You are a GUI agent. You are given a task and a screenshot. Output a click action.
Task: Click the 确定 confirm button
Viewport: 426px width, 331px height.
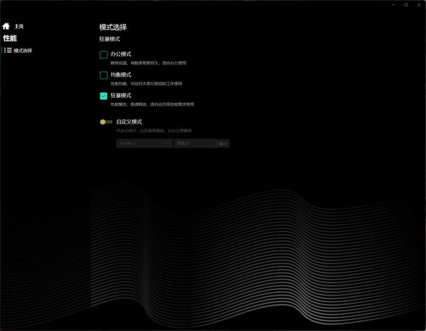point(223,144)
